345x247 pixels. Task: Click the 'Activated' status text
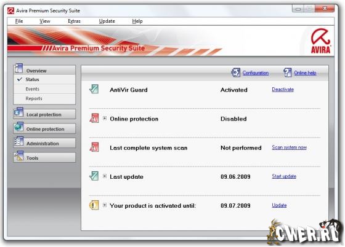point(233,90)
